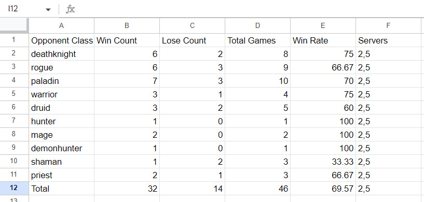Select column A header
This screenshot has width=424, height=202.
click(61, 26)
